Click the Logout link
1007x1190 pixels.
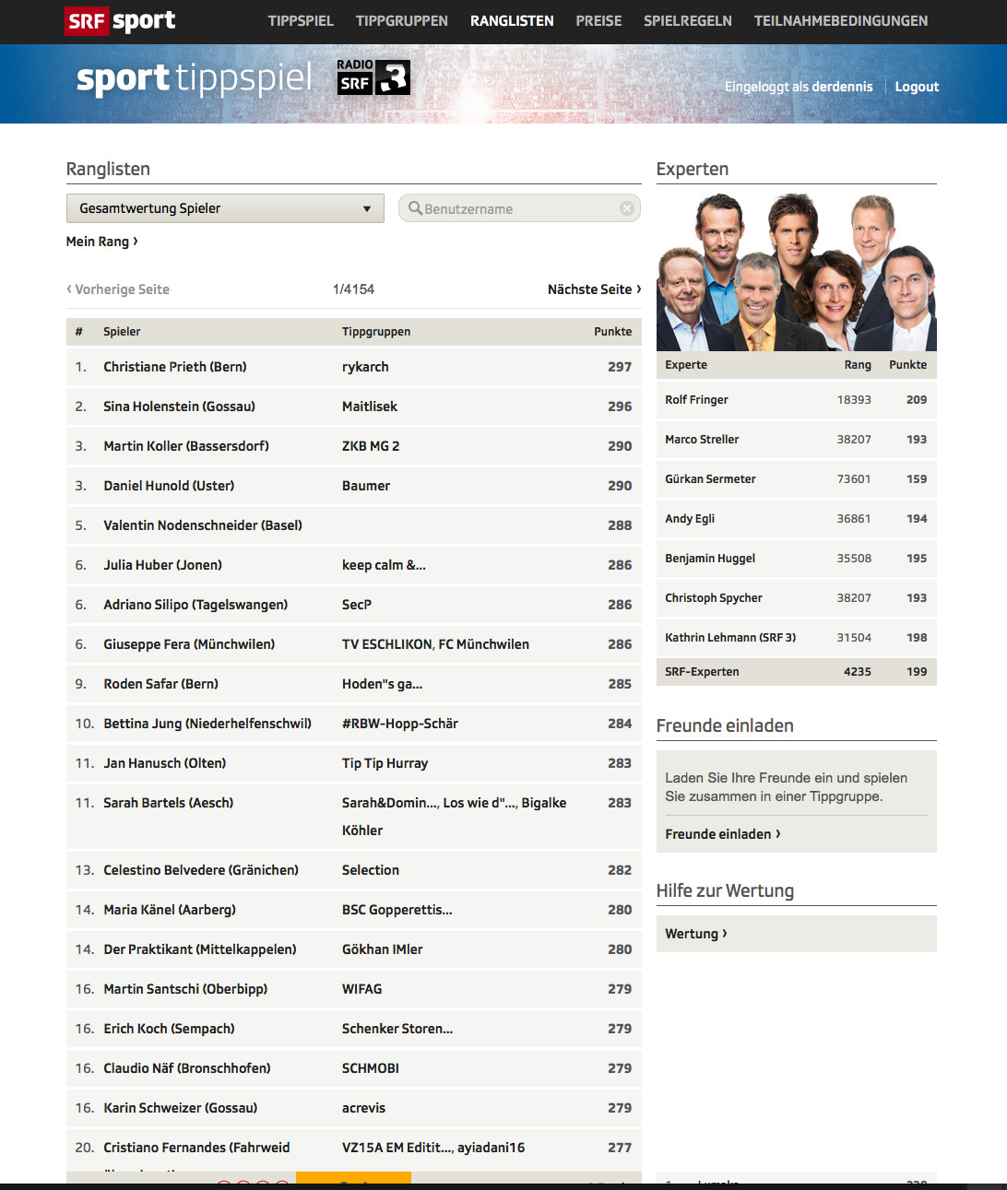(x=917, y=87)
